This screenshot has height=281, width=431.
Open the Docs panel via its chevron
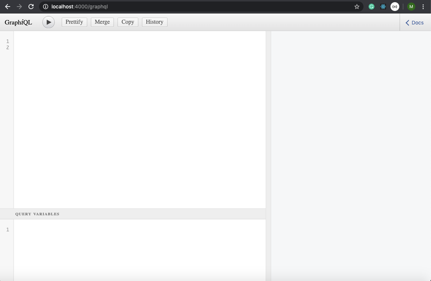pos(407,23)
